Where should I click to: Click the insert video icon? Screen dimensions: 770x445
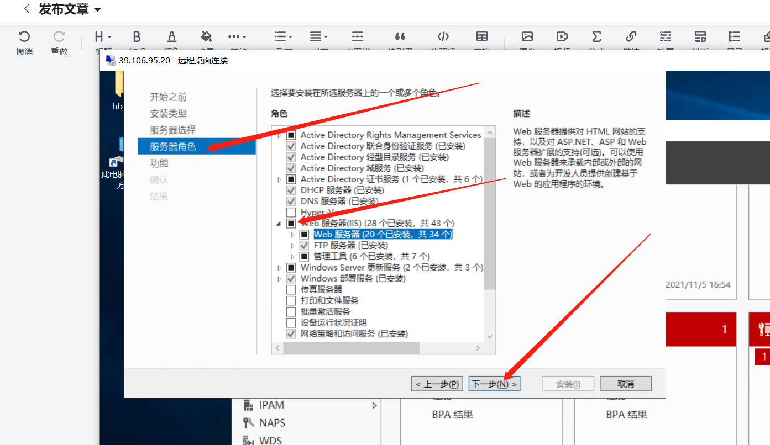(562, 37)
